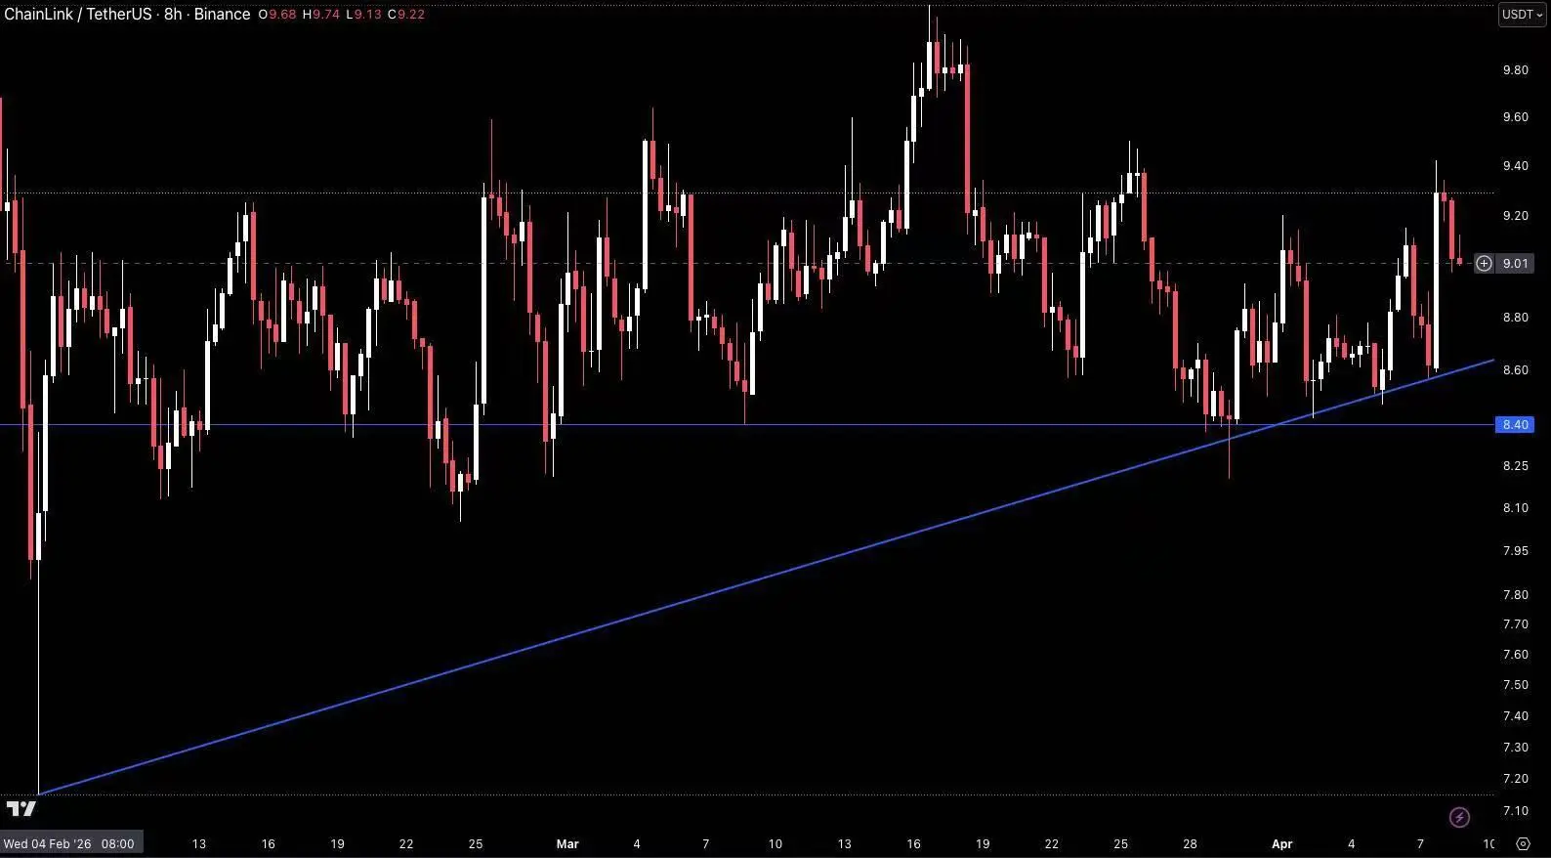The width and height of the screenshot is (1551, 858).
Task: Click the low value L9.13
Action: pyautogui.click(x=363, y=15)
